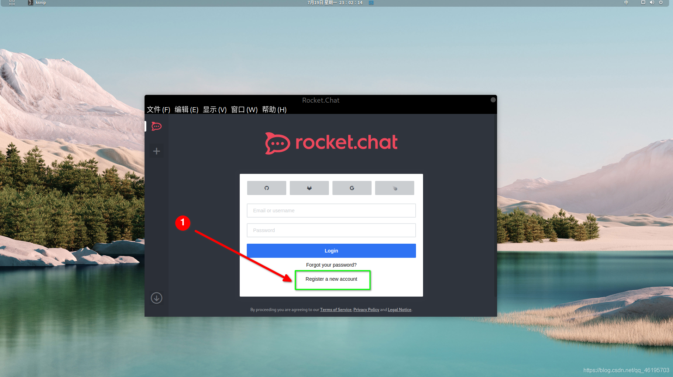Open the 文件 (F) menu
Image resolution: width=673 pixels, height=377 pixels.
click(x=158, y=110)
